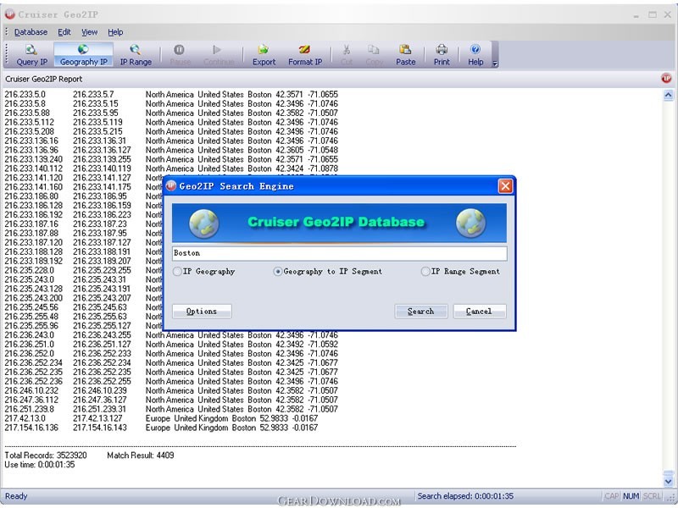This screenshot has width=678, height=508.
Task: Select the Geography IP toolbar button
Action: (x=83, y=55)
